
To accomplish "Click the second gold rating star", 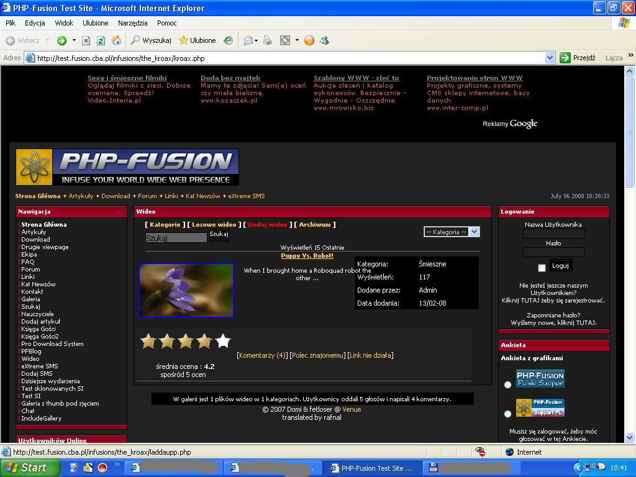I will tap(167, 341).
